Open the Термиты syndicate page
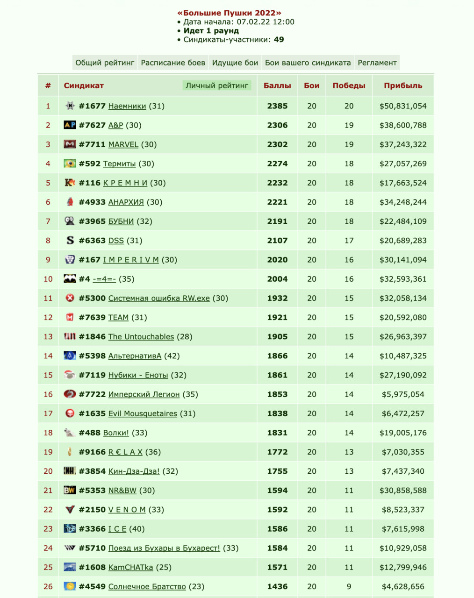The width and height of the screenshot is (474, 598). point(120,164)
